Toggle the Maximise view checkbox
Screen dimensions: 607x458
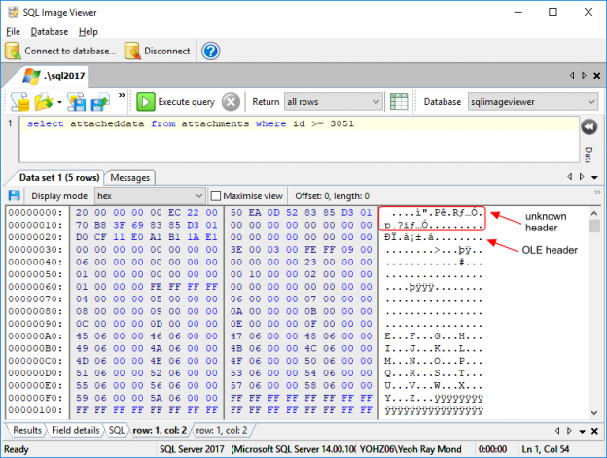[216, 196]
